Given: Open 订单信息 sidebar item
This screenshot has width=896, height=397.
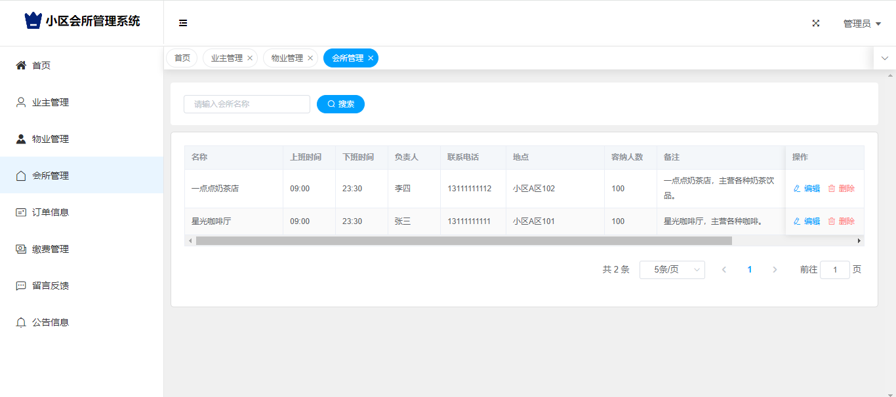Looking at the screenshot, I should 51,212.
